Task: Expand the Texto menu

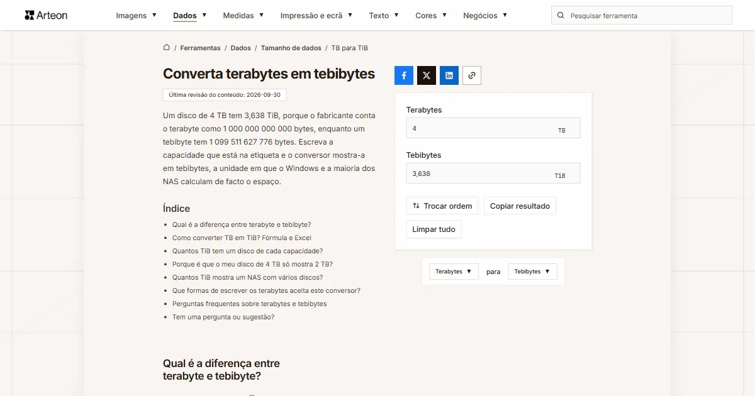Action: (x=384, y=16)
